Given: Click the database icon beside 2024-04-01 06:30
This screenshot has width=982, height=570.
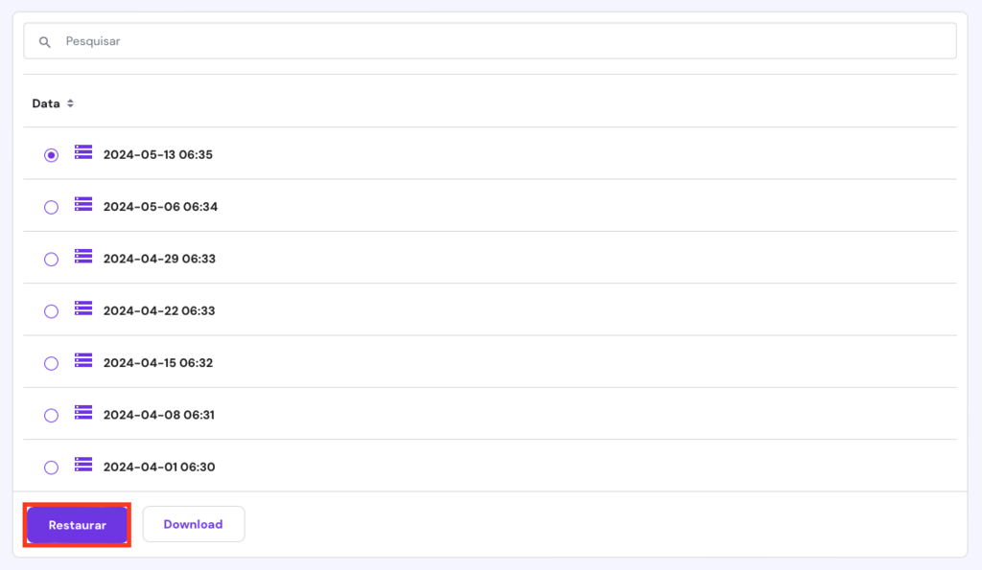Looking at the screenshot, I should point(82,465).
